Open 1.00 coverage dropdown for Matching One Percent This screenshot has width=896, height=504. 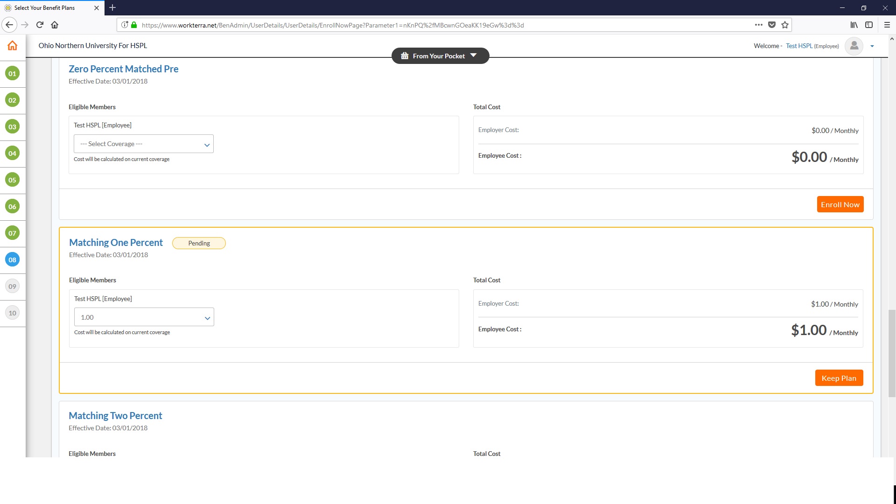coord(144,317)
